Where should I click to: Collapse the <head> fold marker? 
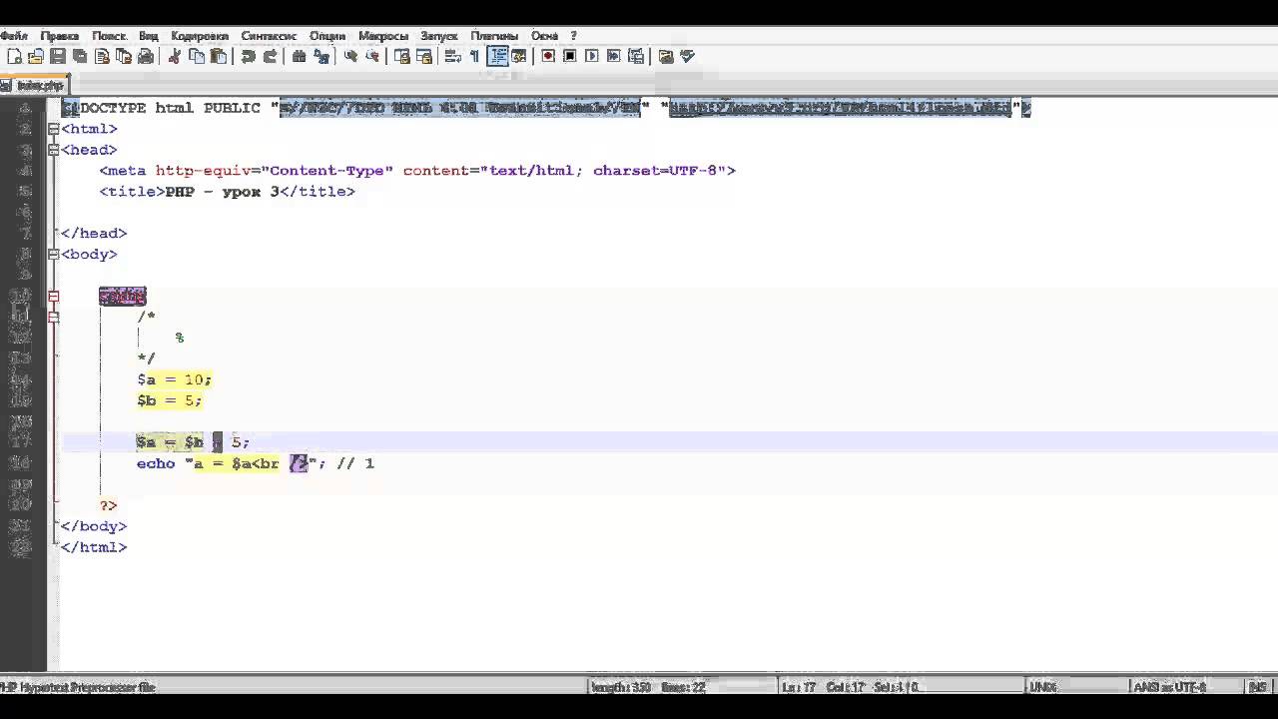point(54,150)
